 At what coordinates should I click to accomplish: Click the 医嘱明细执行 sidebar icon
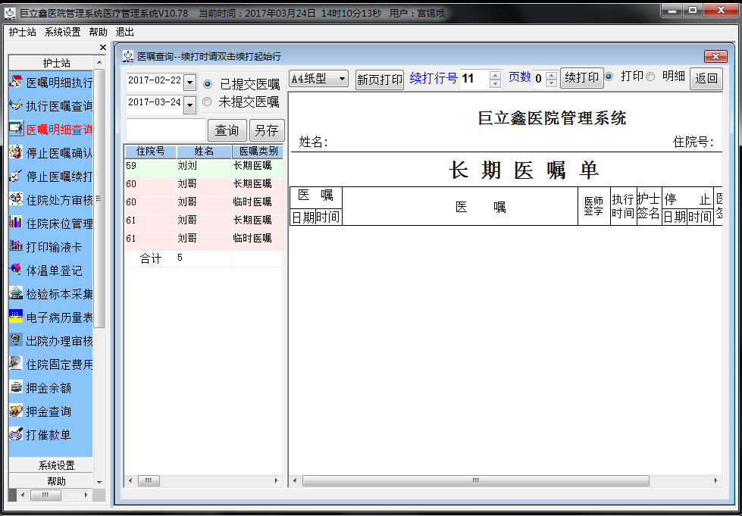coord(16,82)
